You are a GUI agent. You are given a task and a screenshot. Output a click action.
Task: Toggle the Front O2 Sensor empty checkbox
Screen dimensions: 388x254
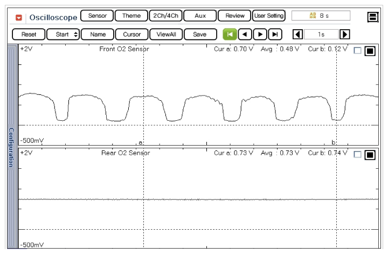[357, 51]
